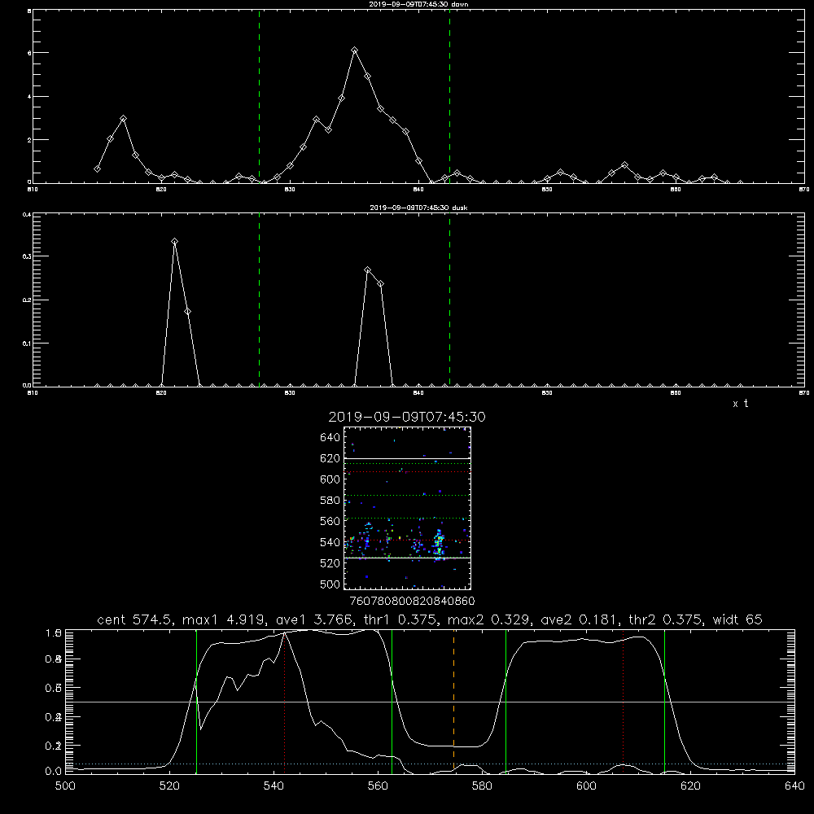
Task: Click the timestamp title above the small image panel
Action: tap(407, 417)
